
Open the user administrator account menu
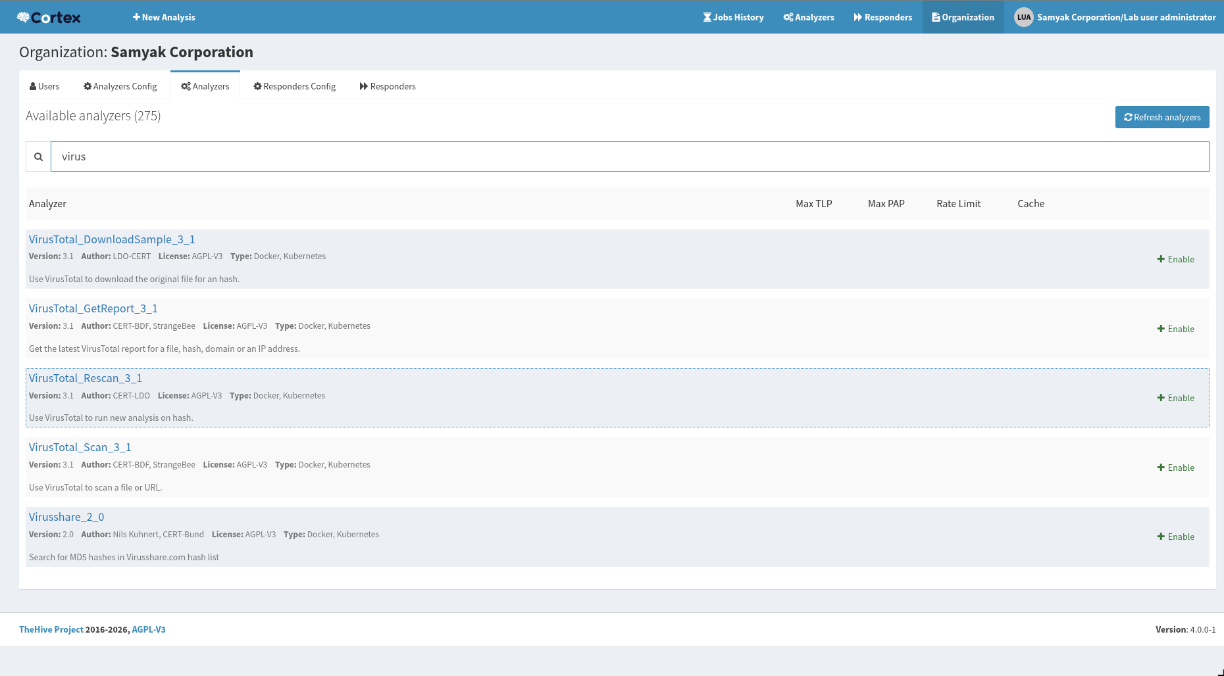(x=1115, y=17)
